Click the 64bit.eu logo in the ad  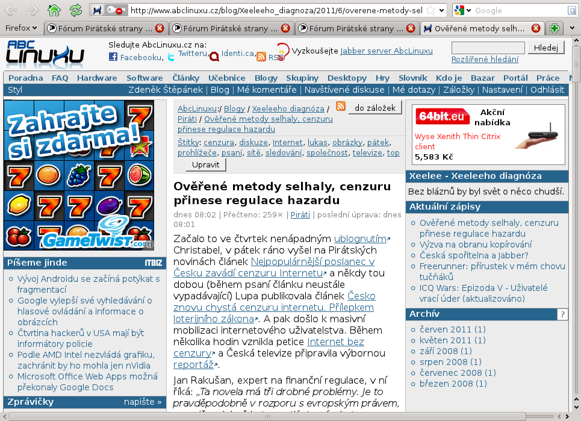click(442, 116)
